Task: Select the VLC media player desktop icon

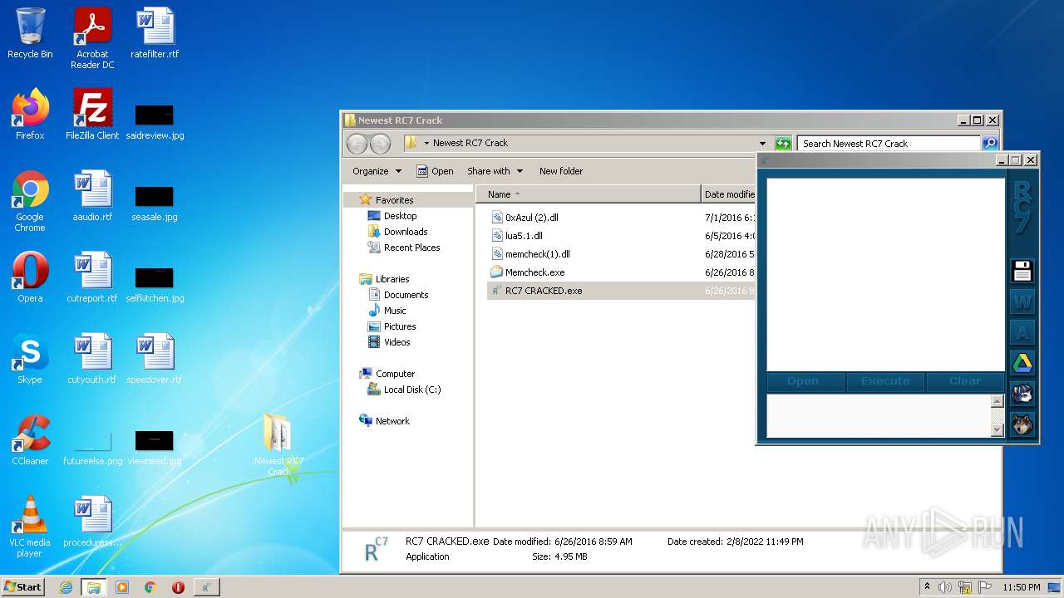Action: click(30, 527)
